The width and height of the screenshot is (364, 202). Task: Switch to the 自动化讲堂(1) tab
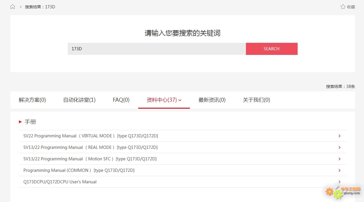(x=79, y=100)
